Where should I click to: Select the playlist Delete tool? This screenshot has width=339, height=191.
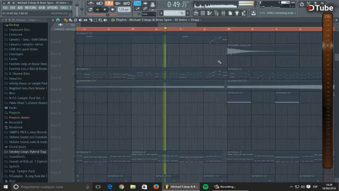pos(75,20)
